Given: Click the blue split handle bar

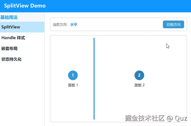Looking at the screenshot, I should (x=94, y=79).
